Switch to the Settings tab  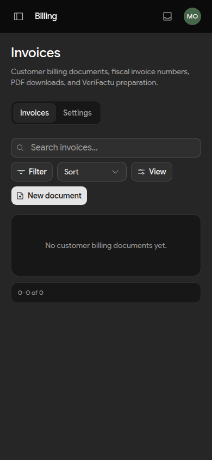[78, 113]
